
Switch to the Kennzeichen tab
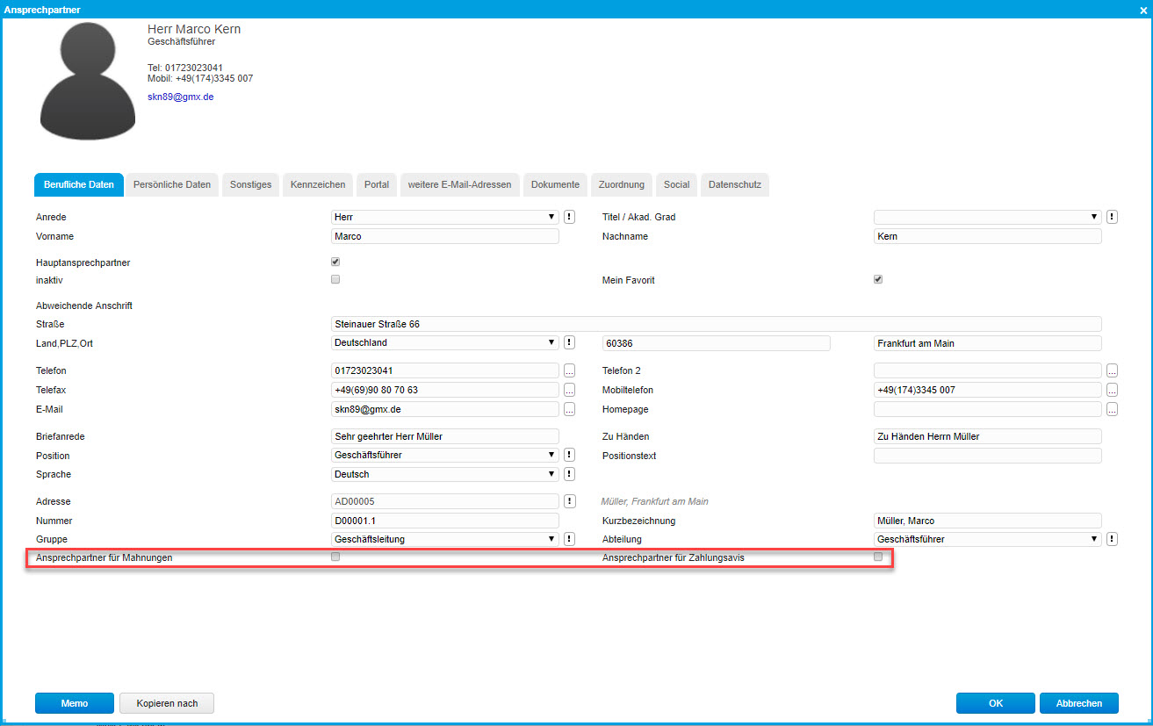click(x=318, y=184)
